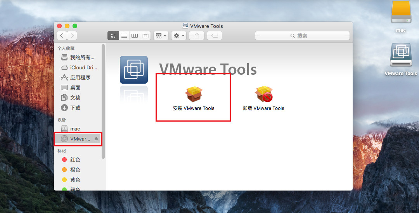Viewport: 419px width, 213px height.
Task: Go forward with the forward arrow
Action: click(x=72, y=36)
